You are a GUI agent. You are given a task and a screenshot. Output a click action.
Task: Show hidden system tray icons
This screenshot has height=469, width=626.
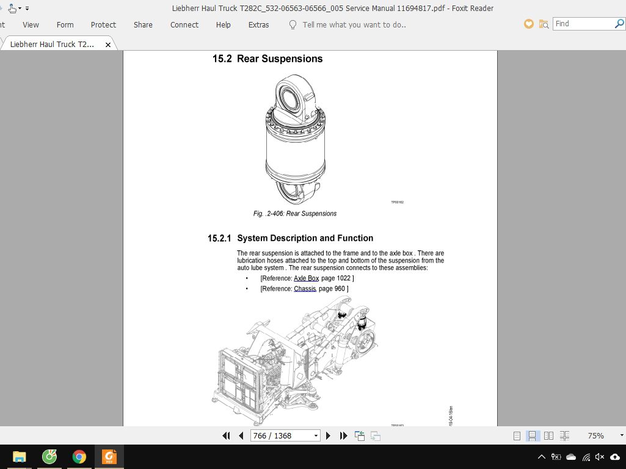[541, 457]
